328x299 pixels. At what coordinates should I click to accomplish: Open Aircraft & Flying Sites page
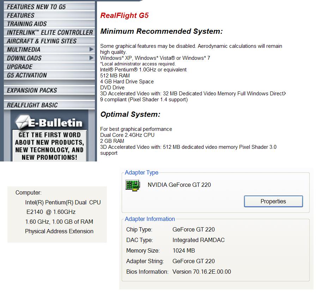(49, 41)
